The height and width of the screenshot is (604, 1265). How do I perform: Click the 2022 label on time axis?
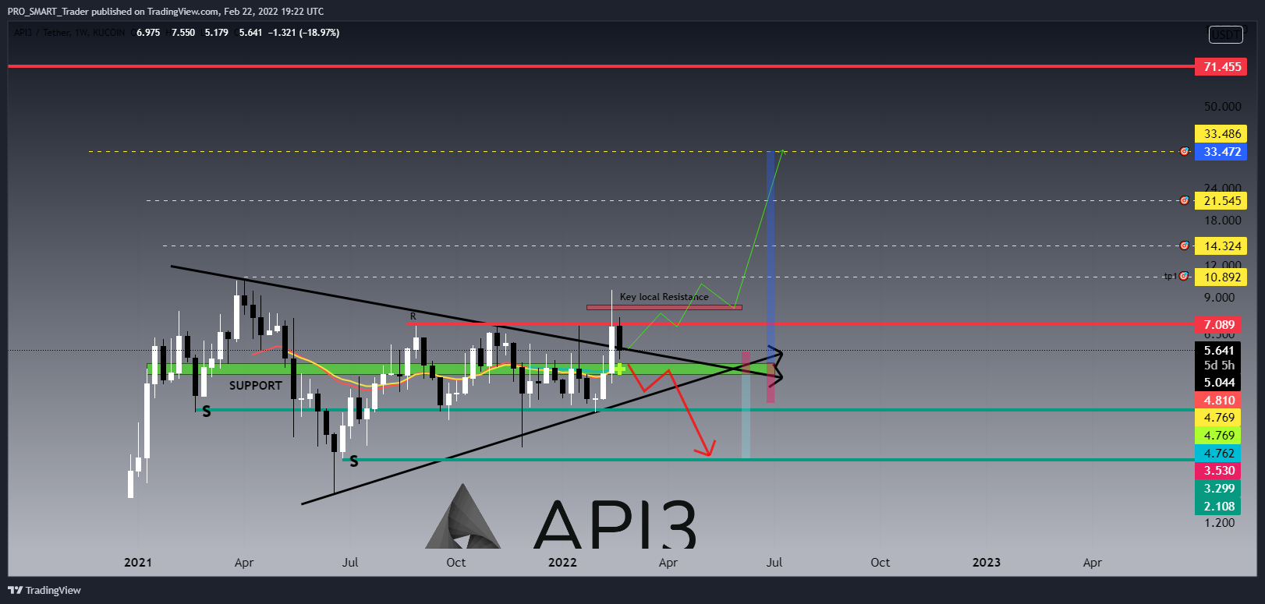[562, 563]
